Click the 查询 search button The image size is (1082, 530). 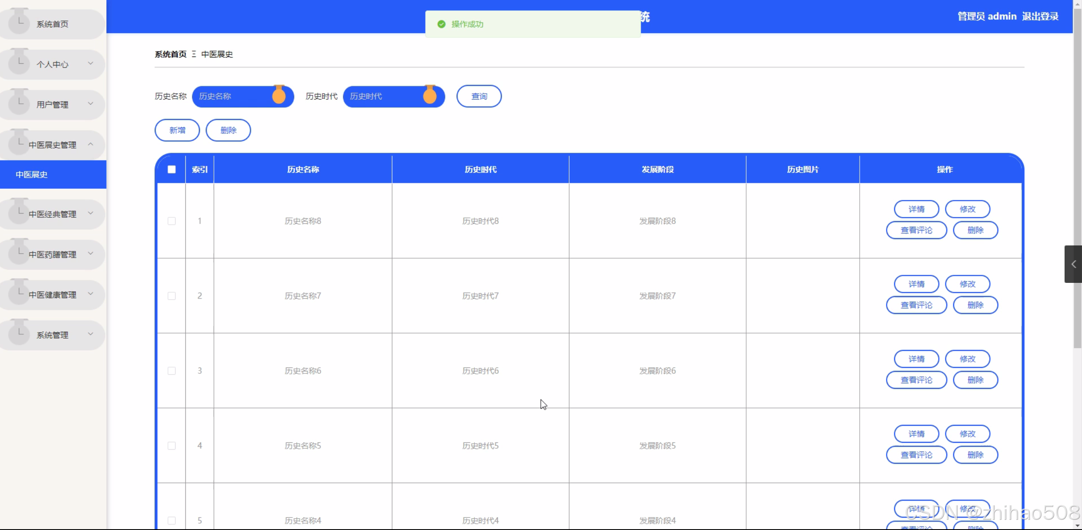(x=479, y=96)
